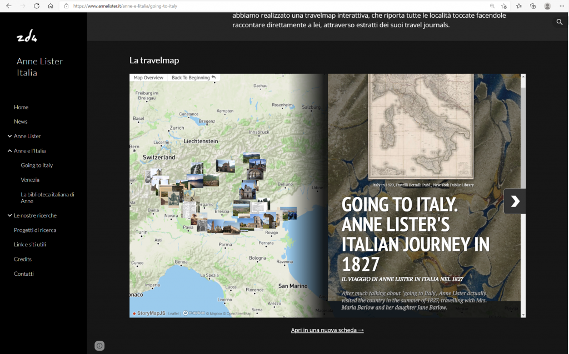Open Apri in una nuova scheda link
This screenshot has height=354, width=569.
click(x=327, y=330)
